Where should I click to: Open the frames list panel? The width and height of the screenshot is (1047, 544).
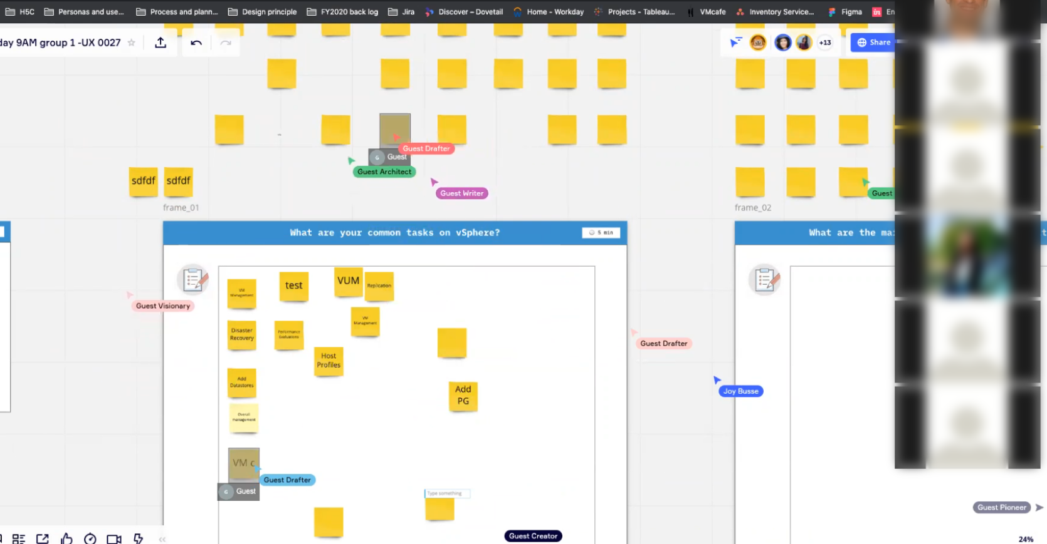[x=19, y=539]
